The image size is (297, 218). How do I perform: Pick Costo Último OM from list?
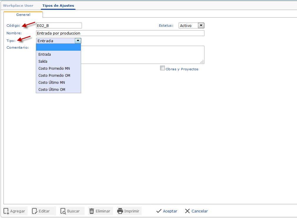[52, 90]
